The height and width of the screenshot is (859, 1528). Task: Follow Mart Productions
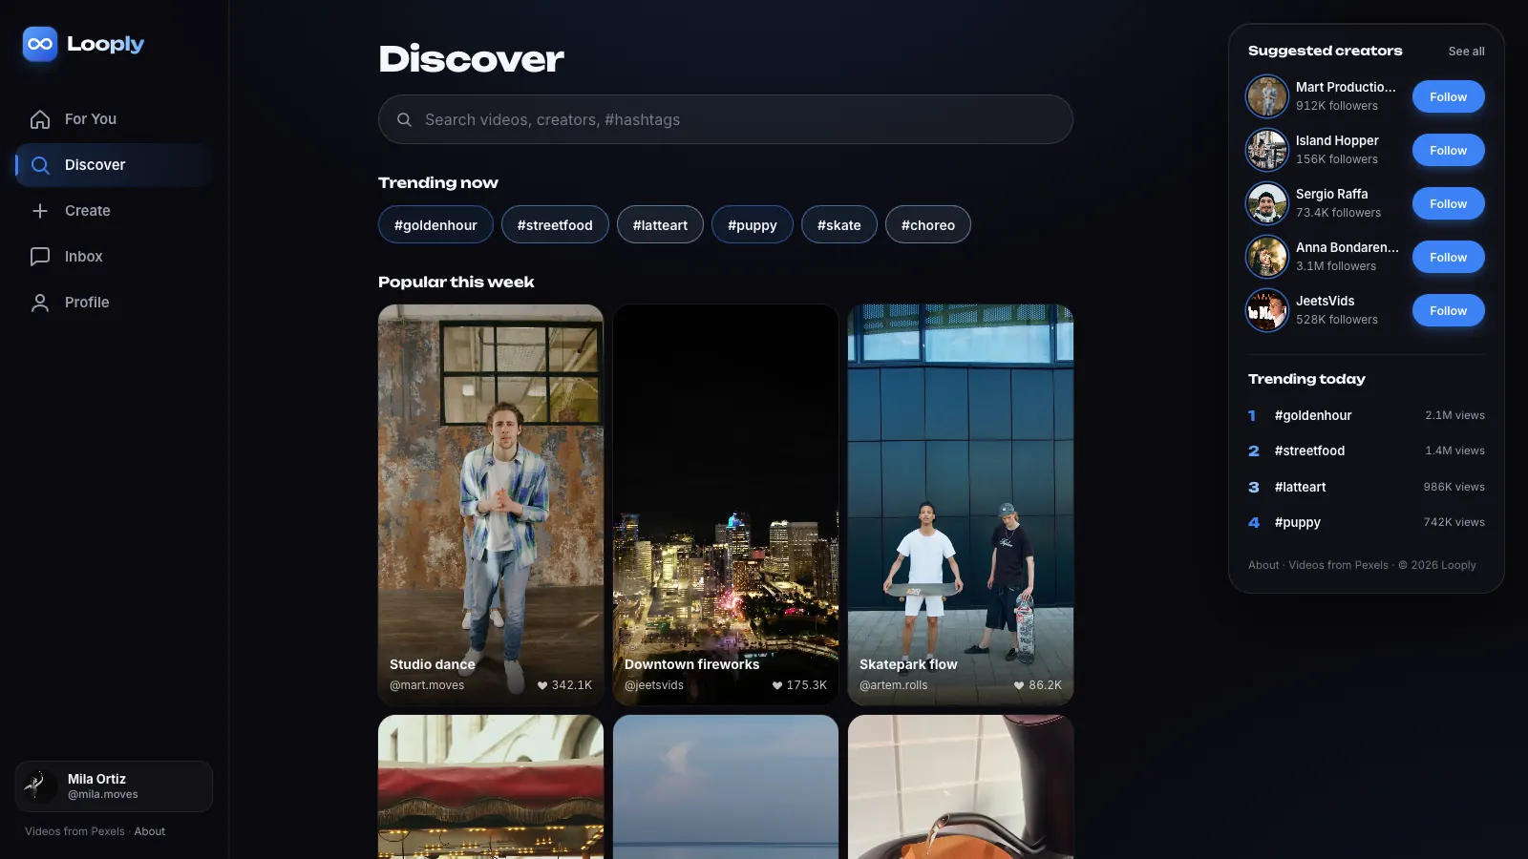1448,96
